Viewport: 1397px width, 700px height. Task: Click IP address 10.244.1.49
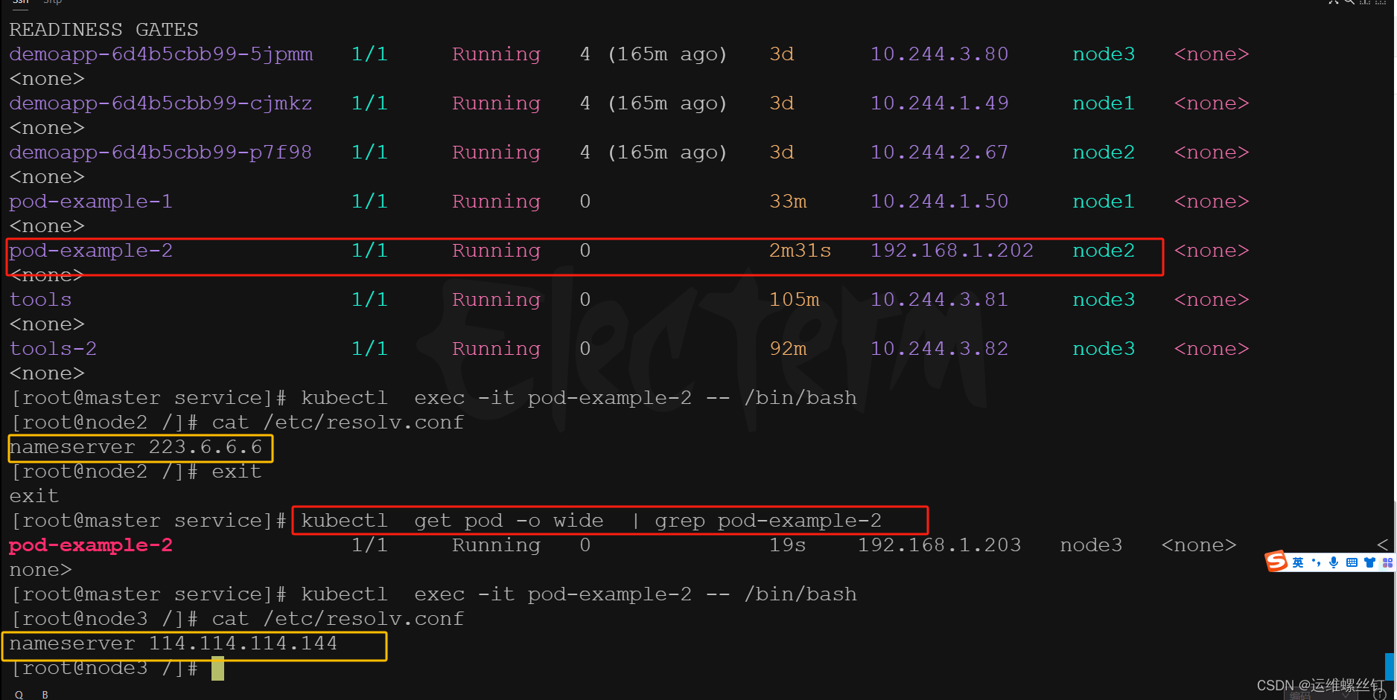(x=939, y=103)
